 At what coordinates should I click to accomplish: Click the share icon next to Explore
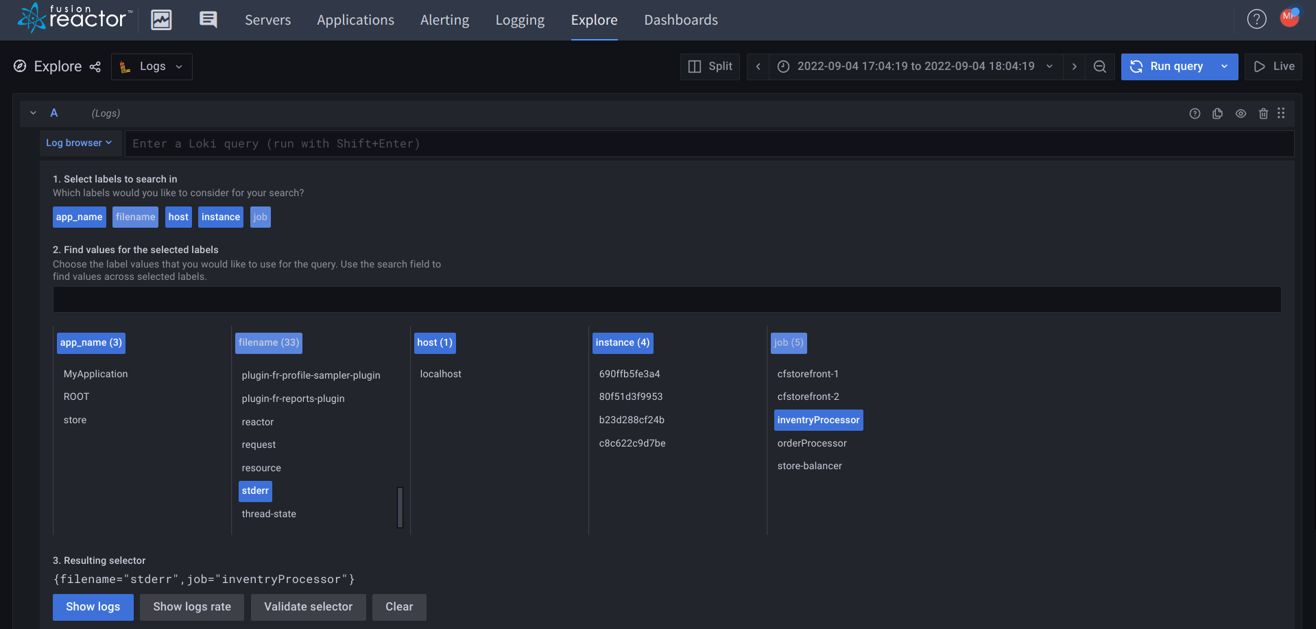click(95, 67)
